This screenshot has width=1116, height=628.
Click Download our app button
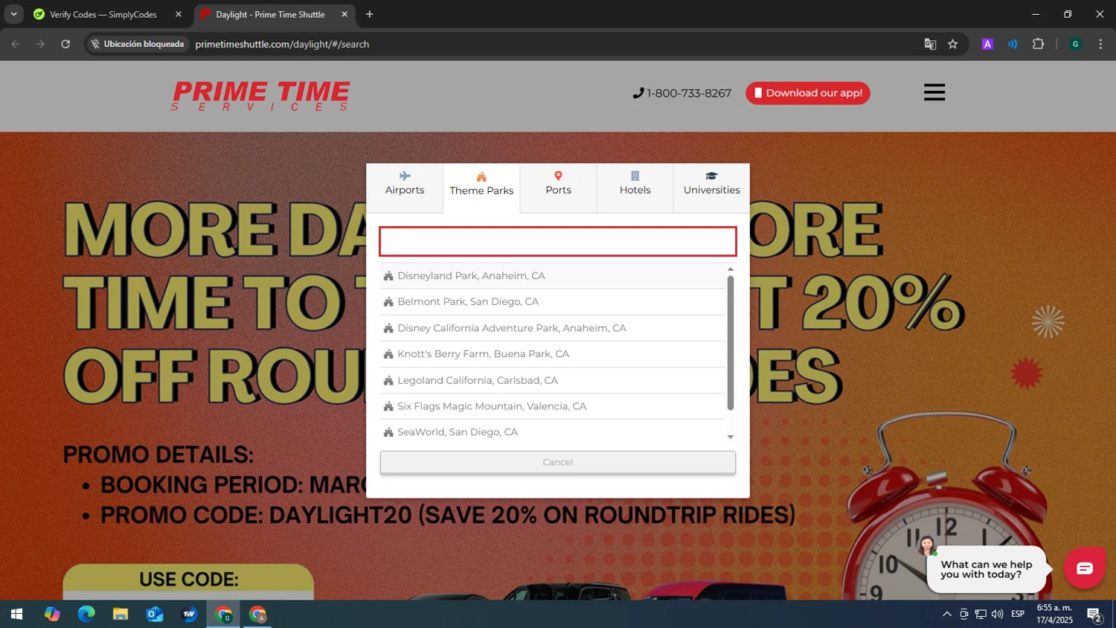[x=808, y=93]
